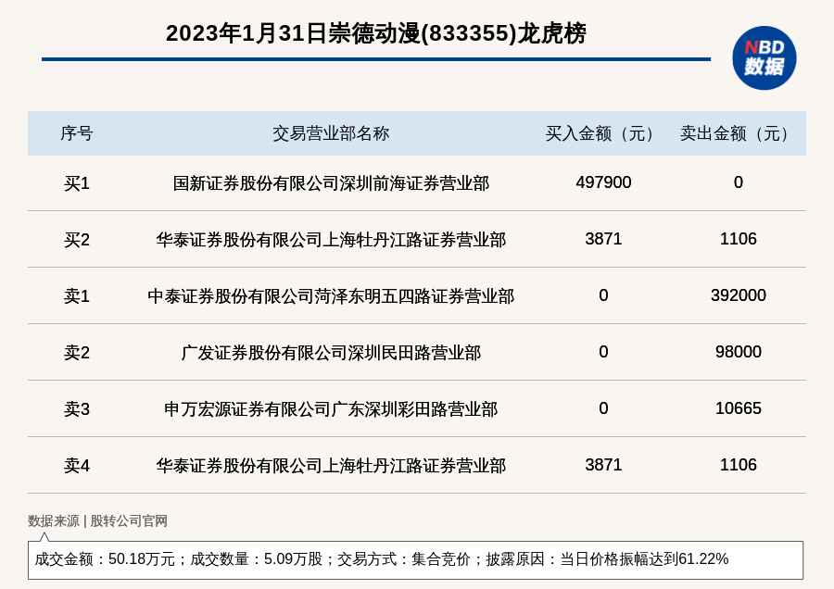Click the 序号 column header
This screenshot has height=589, width=834.
pos(77,133)
